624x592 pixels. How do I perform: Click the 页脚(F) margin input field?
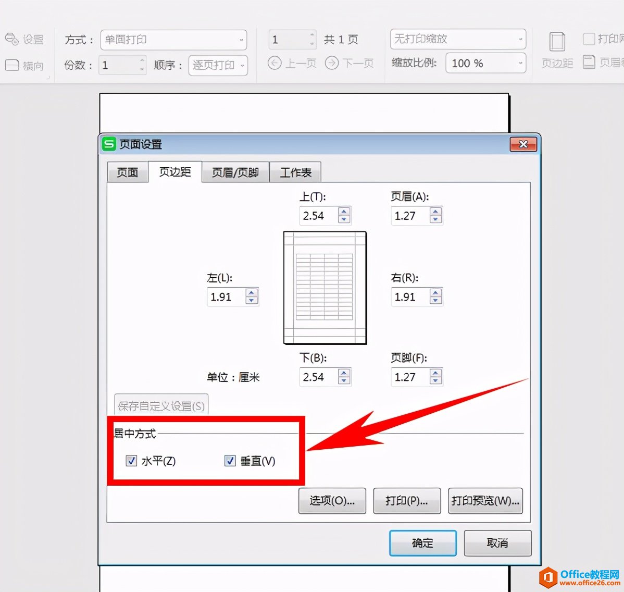[x=410, y=377]
